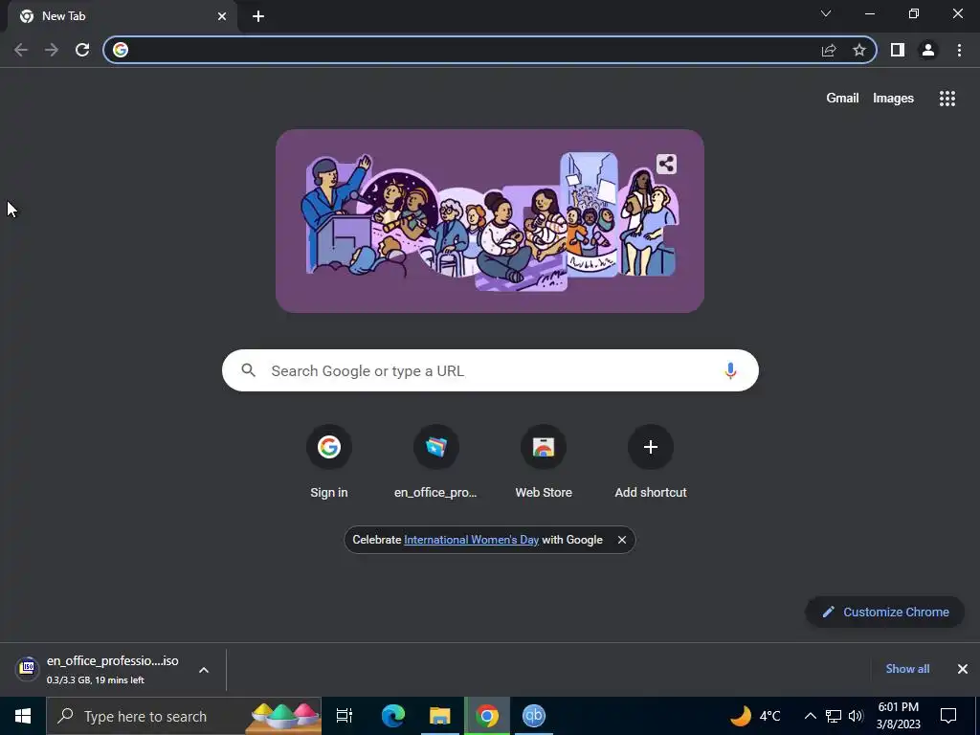Viewport: 980px width, 735px height.
Task: Show hidden system tray icons
Action: [810, 716]
